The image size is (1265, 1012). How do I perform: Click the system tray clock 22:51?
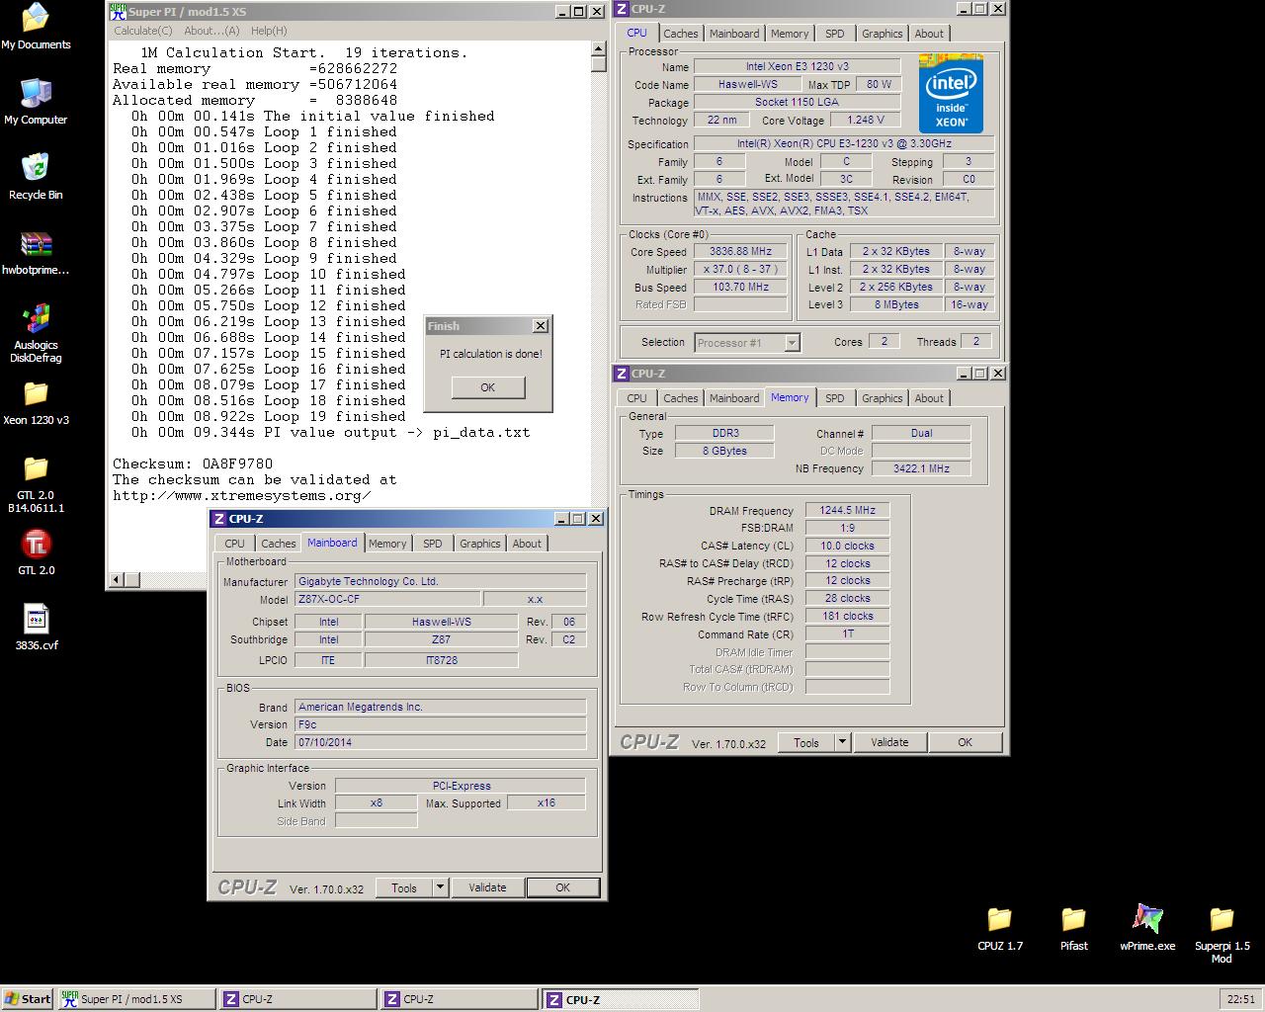point(1240,999)
